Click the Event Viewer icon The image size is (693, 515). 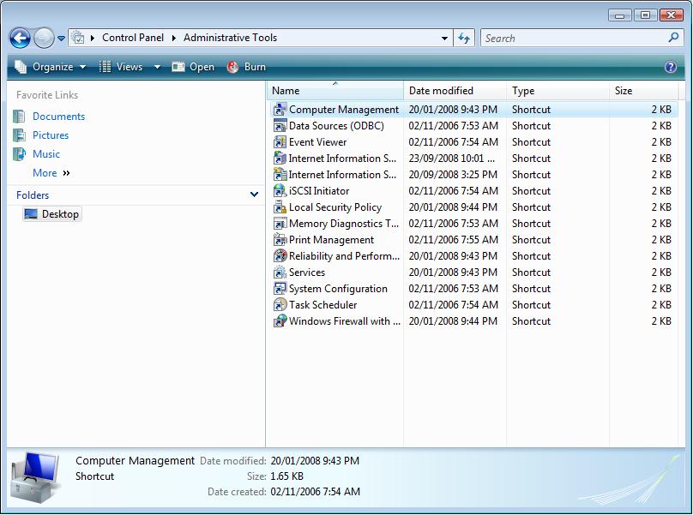280,141
